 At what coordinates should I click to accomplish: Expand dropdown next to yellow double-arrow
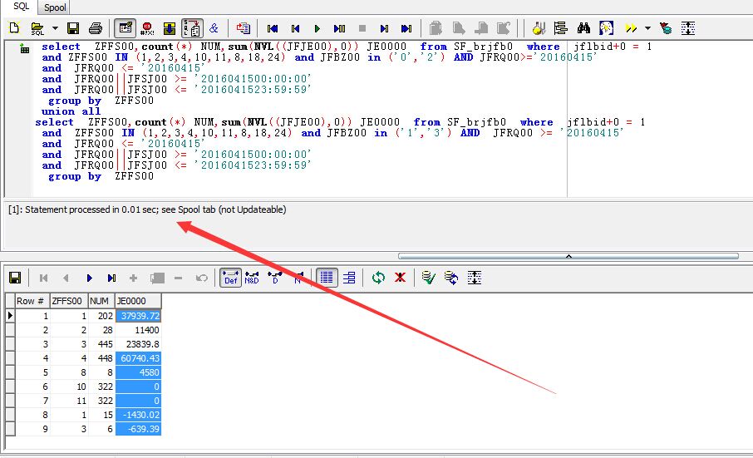[x=647, y=28]
